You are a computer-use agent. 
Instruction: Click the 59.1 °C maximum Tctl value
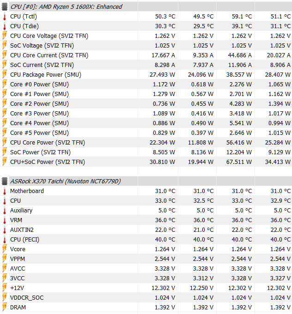[242, 17]
